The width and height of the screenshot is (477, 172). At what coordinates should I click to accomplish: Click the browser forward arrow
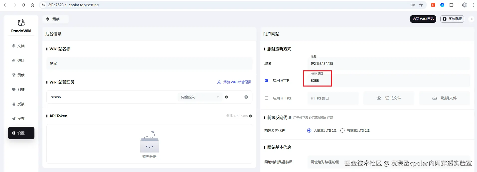[x=14, y=5]
